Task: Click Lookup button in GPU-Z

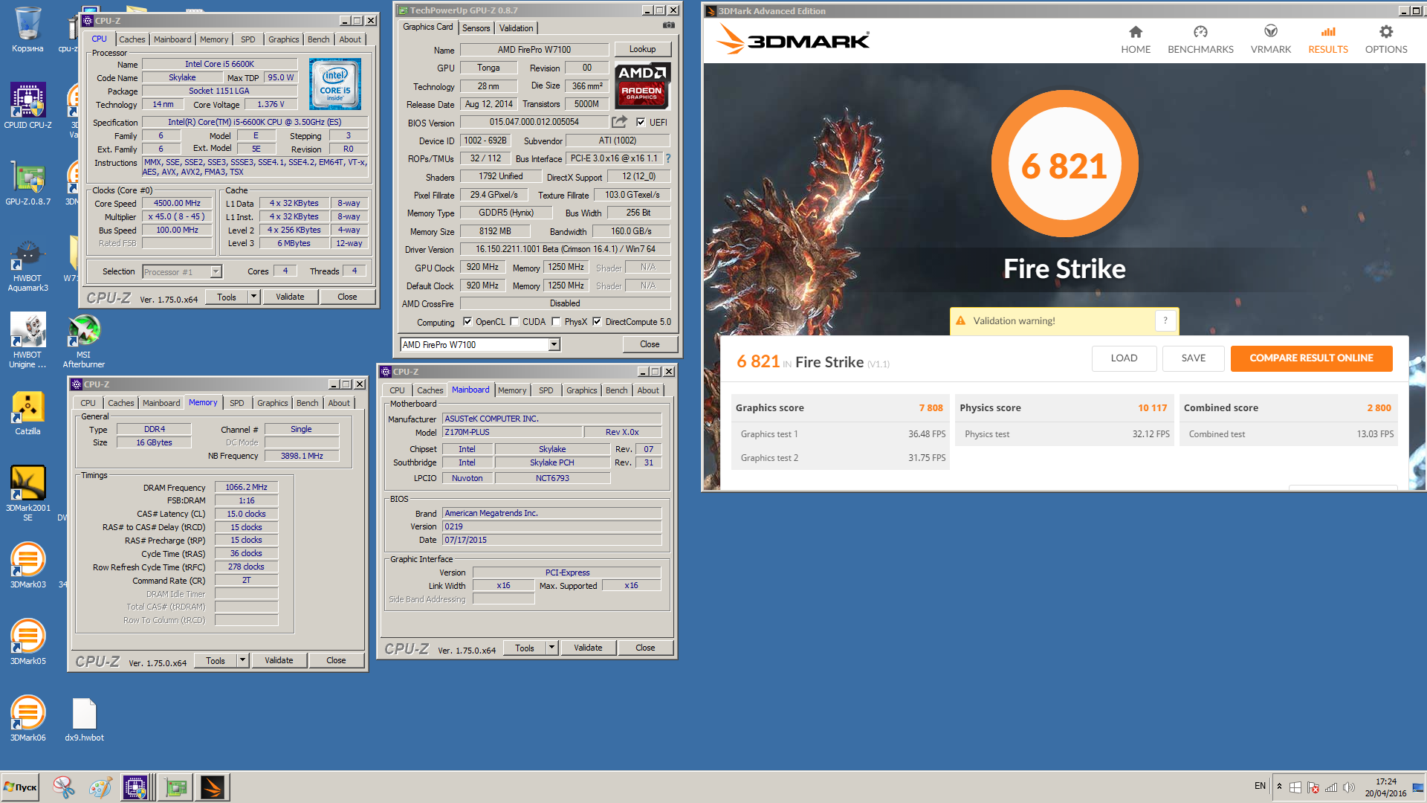Action: point(642,49)
